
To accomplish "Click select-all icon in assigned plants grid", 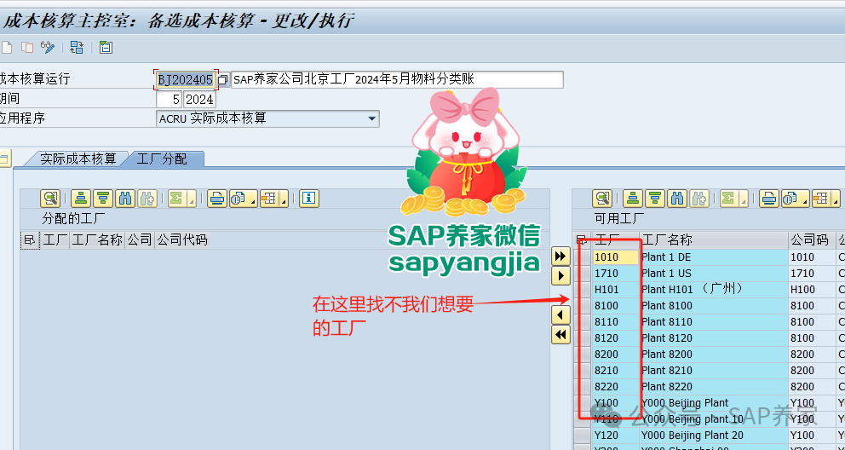I will 30,239.
